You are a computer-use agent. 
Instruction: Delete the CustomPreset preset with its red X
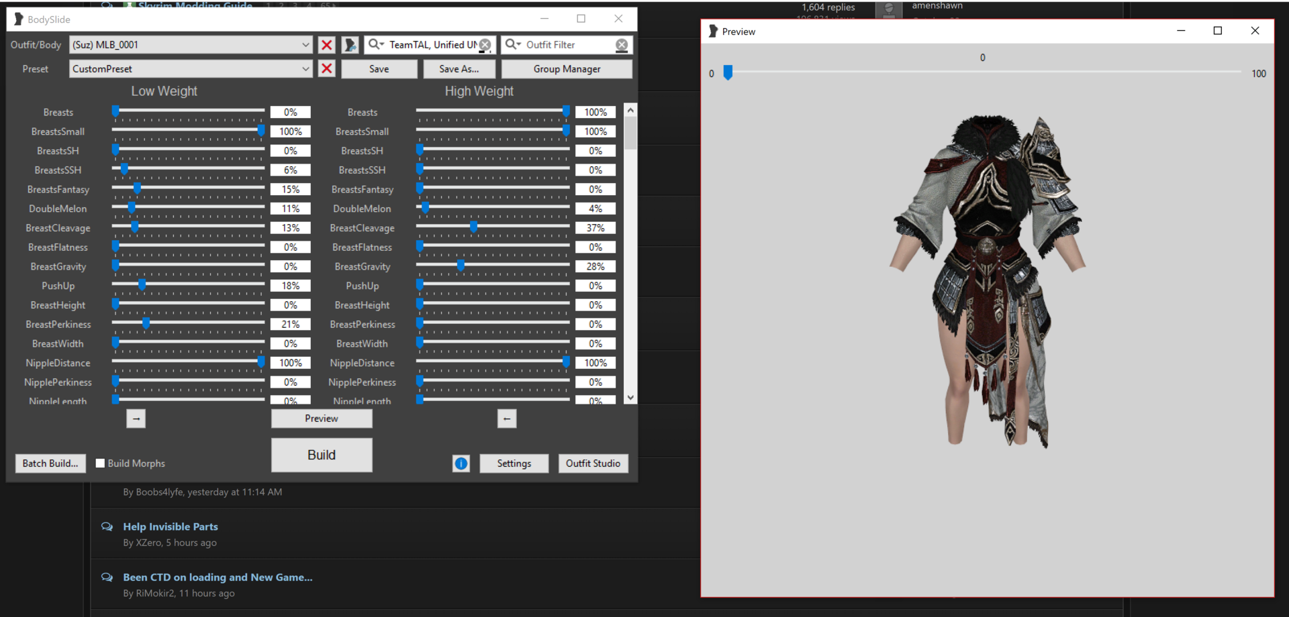click(x=327, y=69)
